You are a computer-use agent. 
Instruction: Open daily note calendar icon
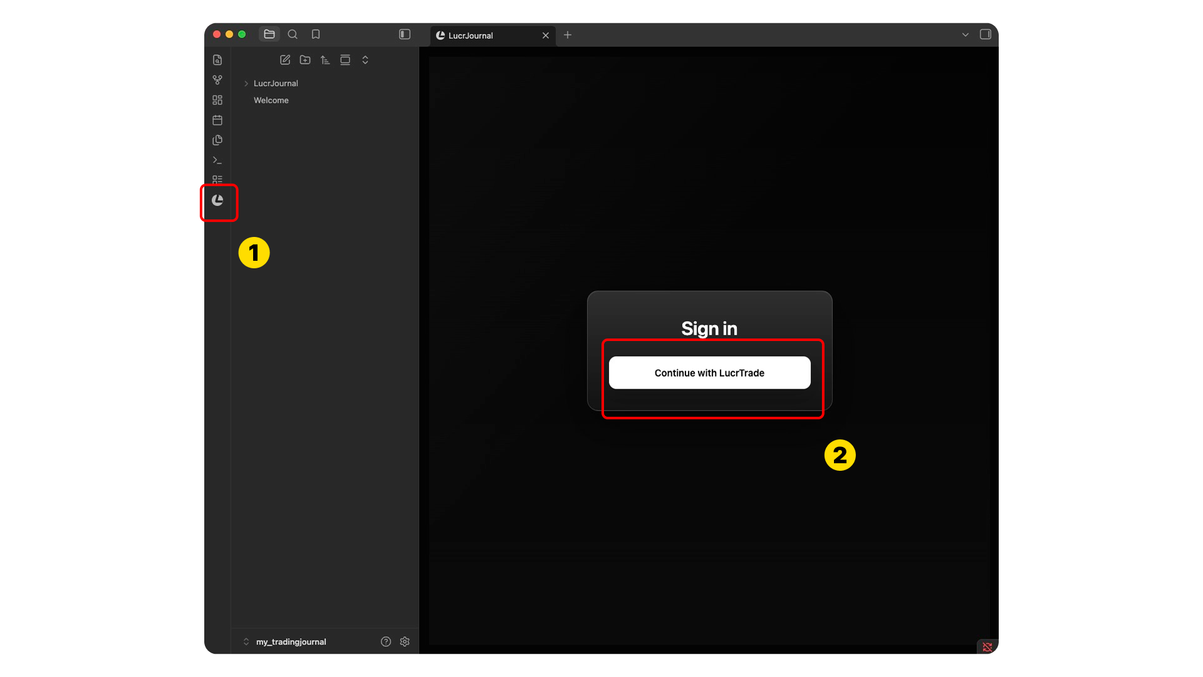pos(217,120)
